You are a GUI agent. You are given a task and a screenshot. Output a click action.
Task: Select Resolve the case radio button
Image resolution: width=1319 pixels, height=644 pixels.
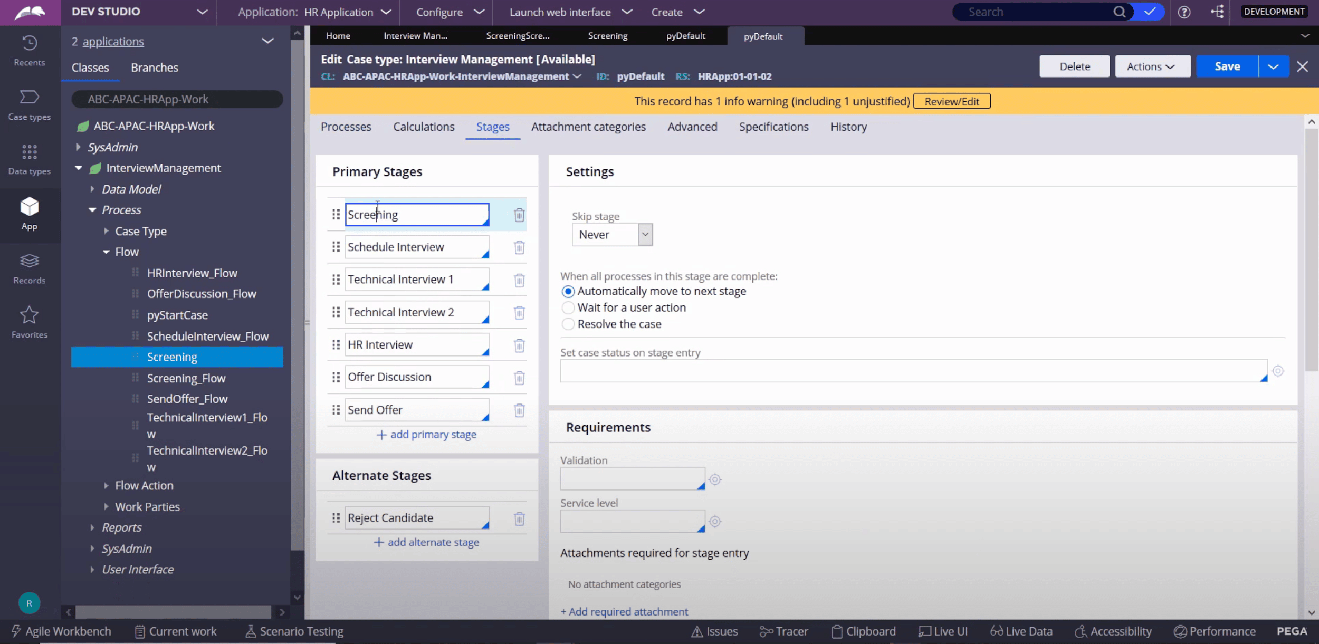point(569,324)
